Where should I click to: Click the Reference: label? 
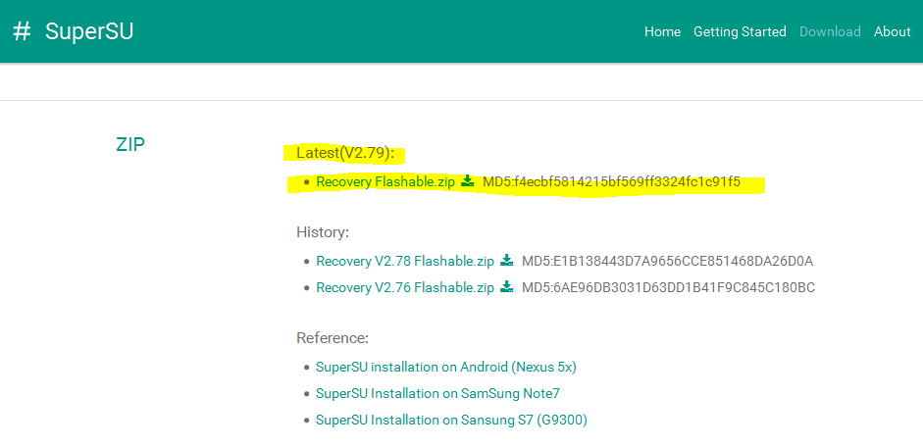point(333,338)
